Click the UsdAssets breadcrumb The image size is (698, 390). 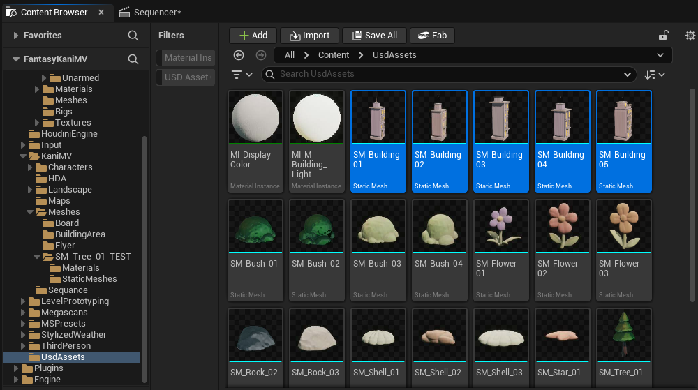tap(394, 55)
